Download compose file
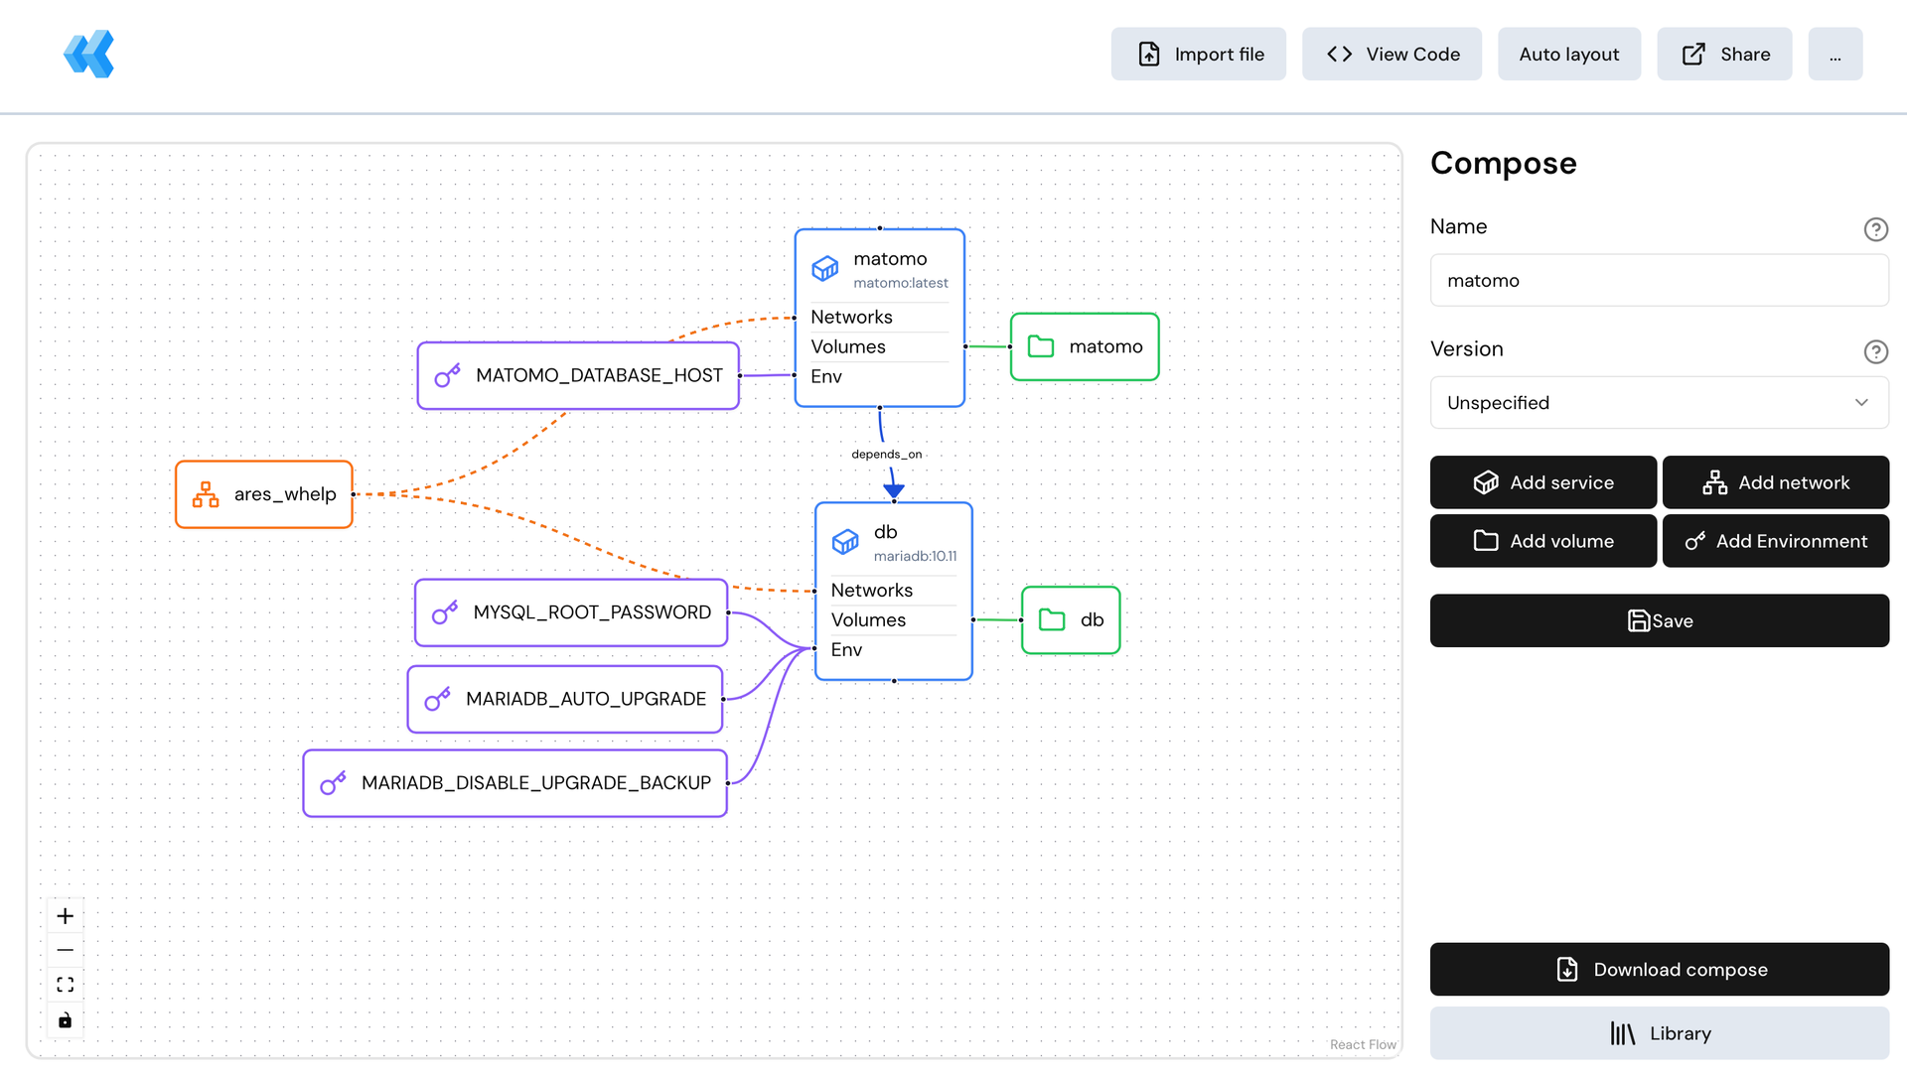 1659,970
